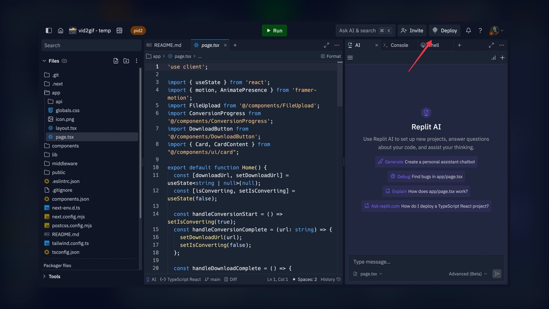Open the database icon beside project name
This screenshot has width=549, height=309.
(119, 31)
